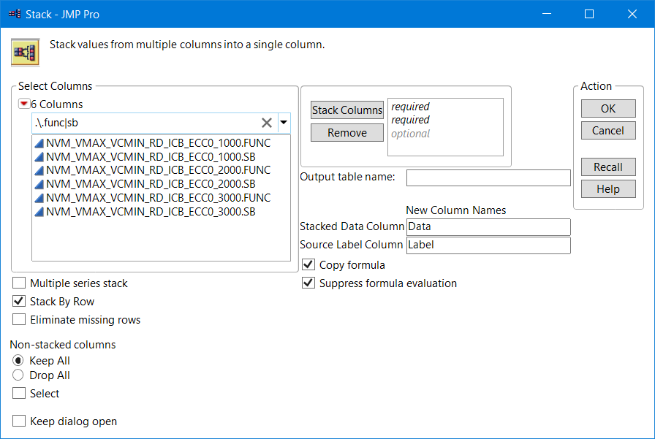This screenshot has height=439, width=655.
Task: Click continuous icon of ECC0_2000.SB column
Action: [39, 184]
